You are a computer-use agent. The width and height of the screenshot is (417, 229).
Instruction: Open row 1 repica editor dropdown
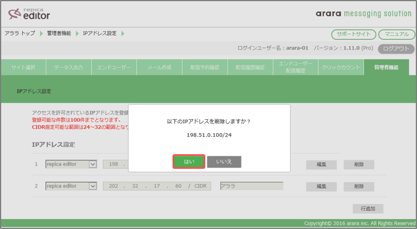[71, 164]
